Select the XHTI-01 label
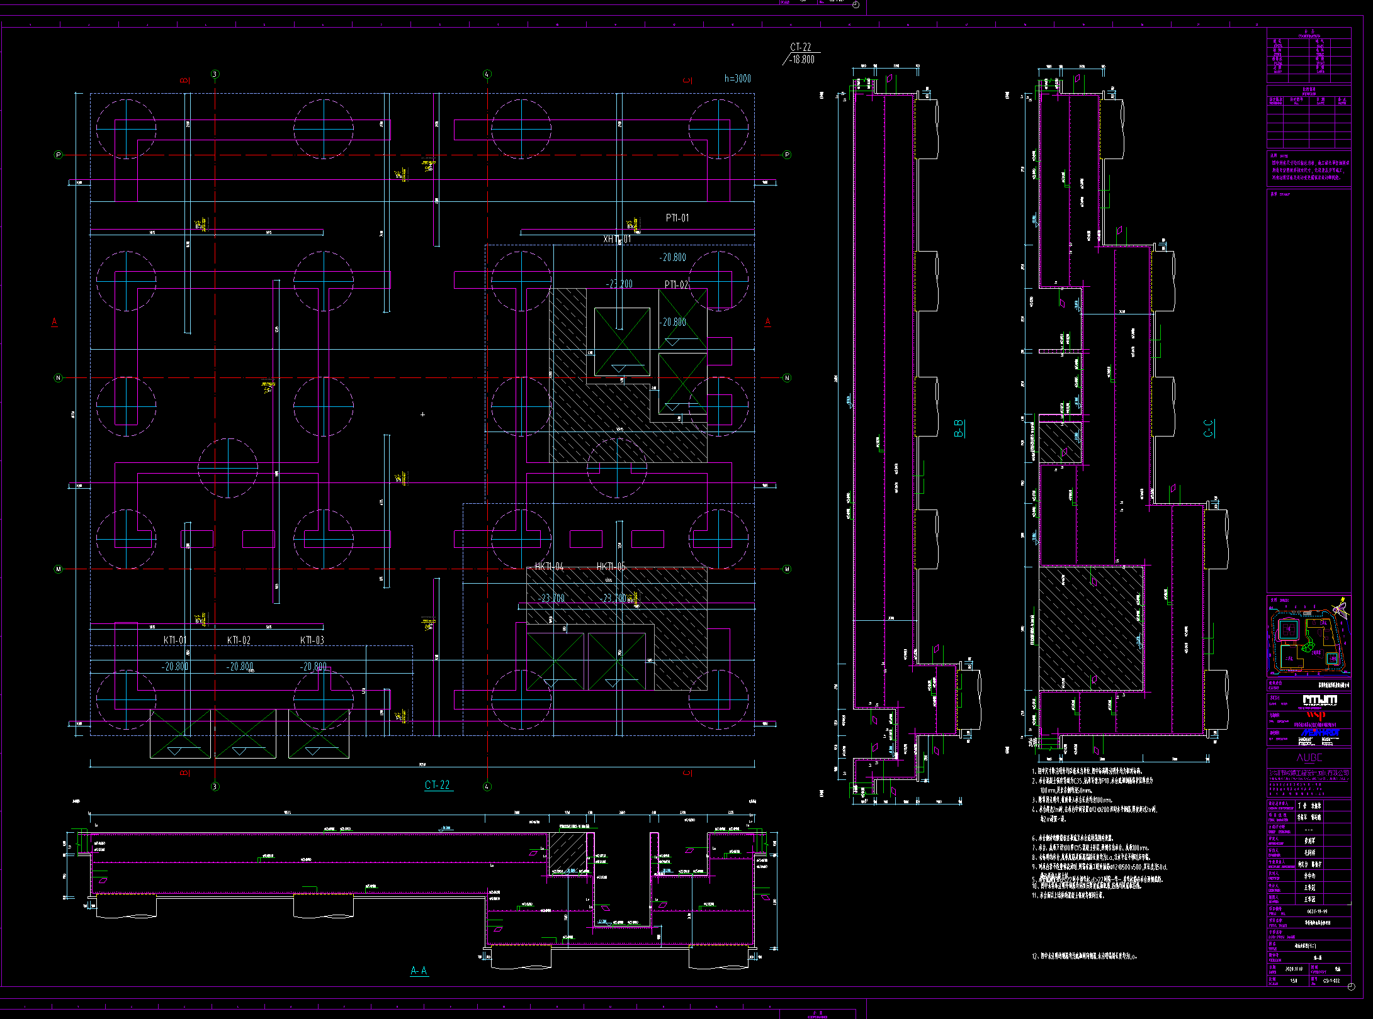This screenshot has height=1019, width=1373. click(x=617, y=239)
